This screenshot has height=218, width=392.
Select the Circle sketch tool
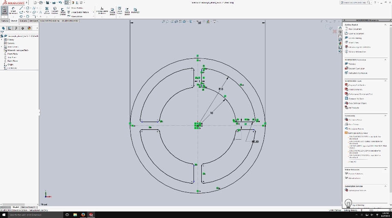(x=27, y=8)
